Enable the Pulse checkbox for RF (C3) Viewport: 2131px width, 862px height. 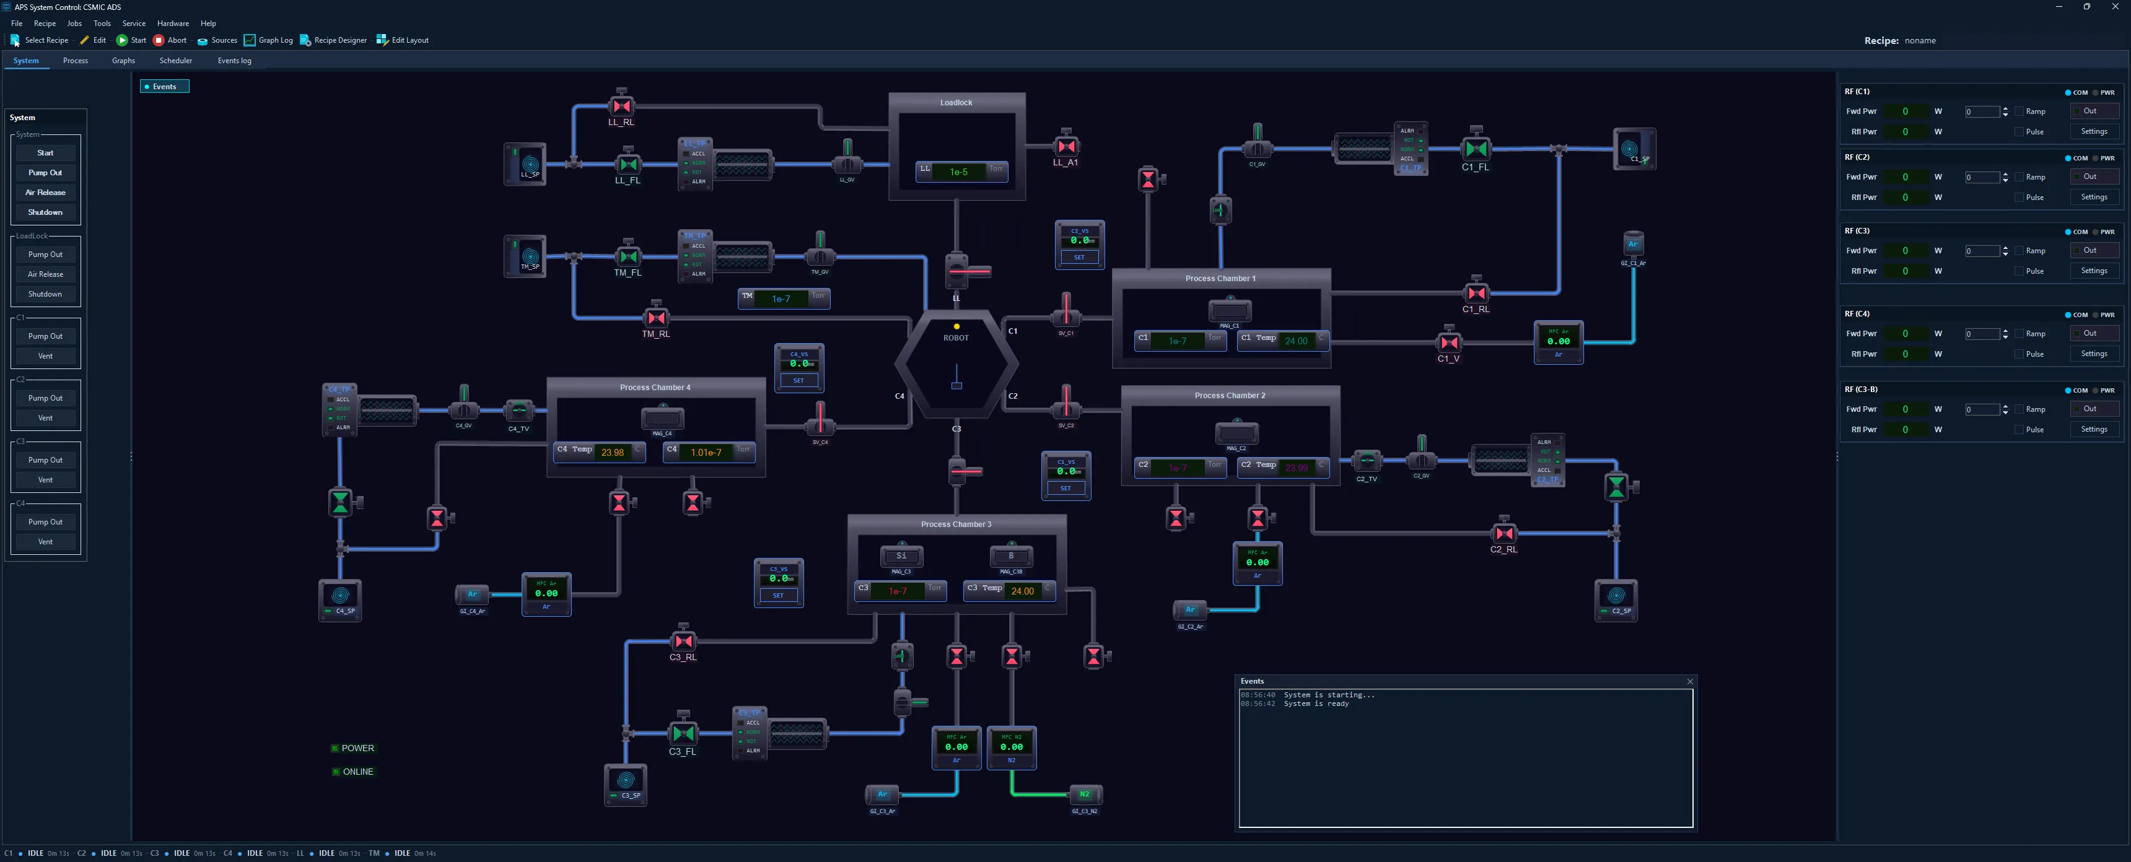pos(2019,271)
